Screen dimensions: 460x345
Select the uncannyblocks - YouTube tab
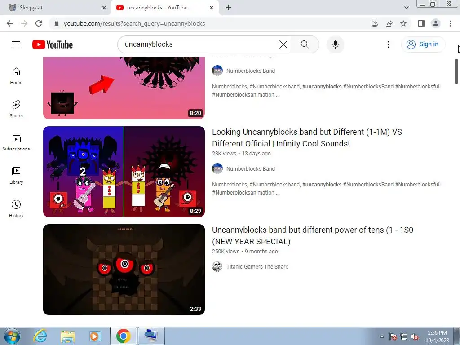[x=164, y=8]
